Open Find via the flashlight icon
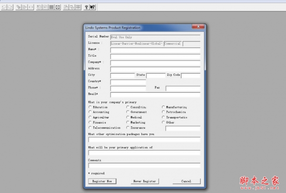 click(x=18, y=7)
